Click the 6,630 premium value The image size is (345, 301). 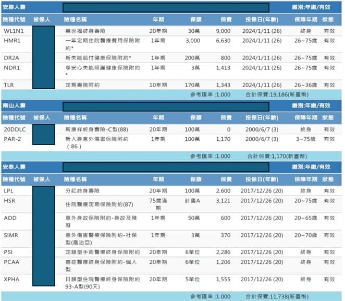coord(223,41)
